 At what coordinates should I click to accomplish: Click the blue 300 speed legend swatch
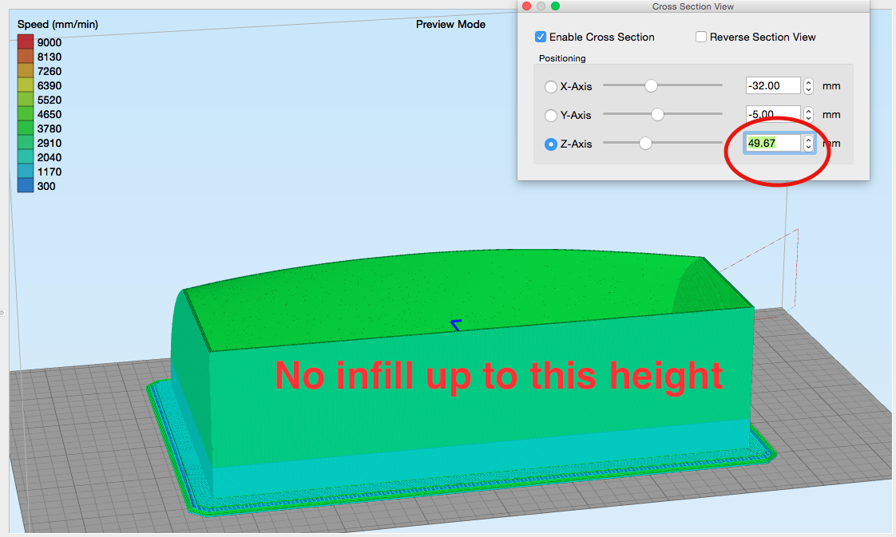(26, 185)
